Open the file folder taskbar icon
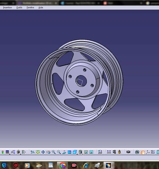This screenshot has width=159, height=169. [x=39, y=165]
